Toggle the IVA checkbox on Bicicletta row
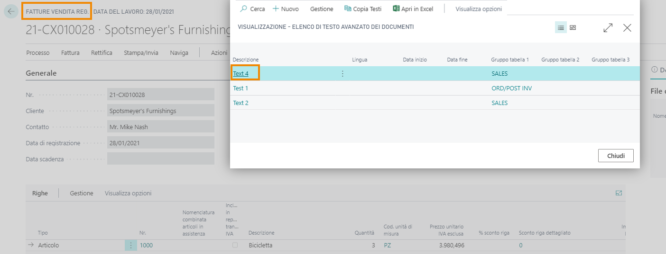Viewport: 666px width, 254px height. click(x=235, y=245)
